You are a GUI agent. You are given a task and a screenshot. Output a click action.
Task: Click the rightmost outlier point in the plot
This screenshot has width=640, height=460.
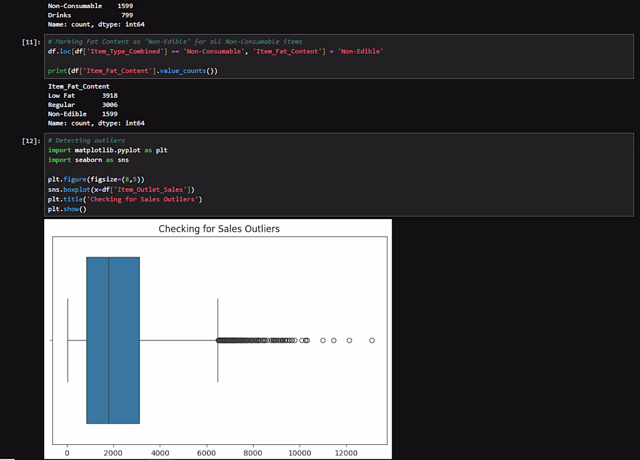tap(372, 340)
